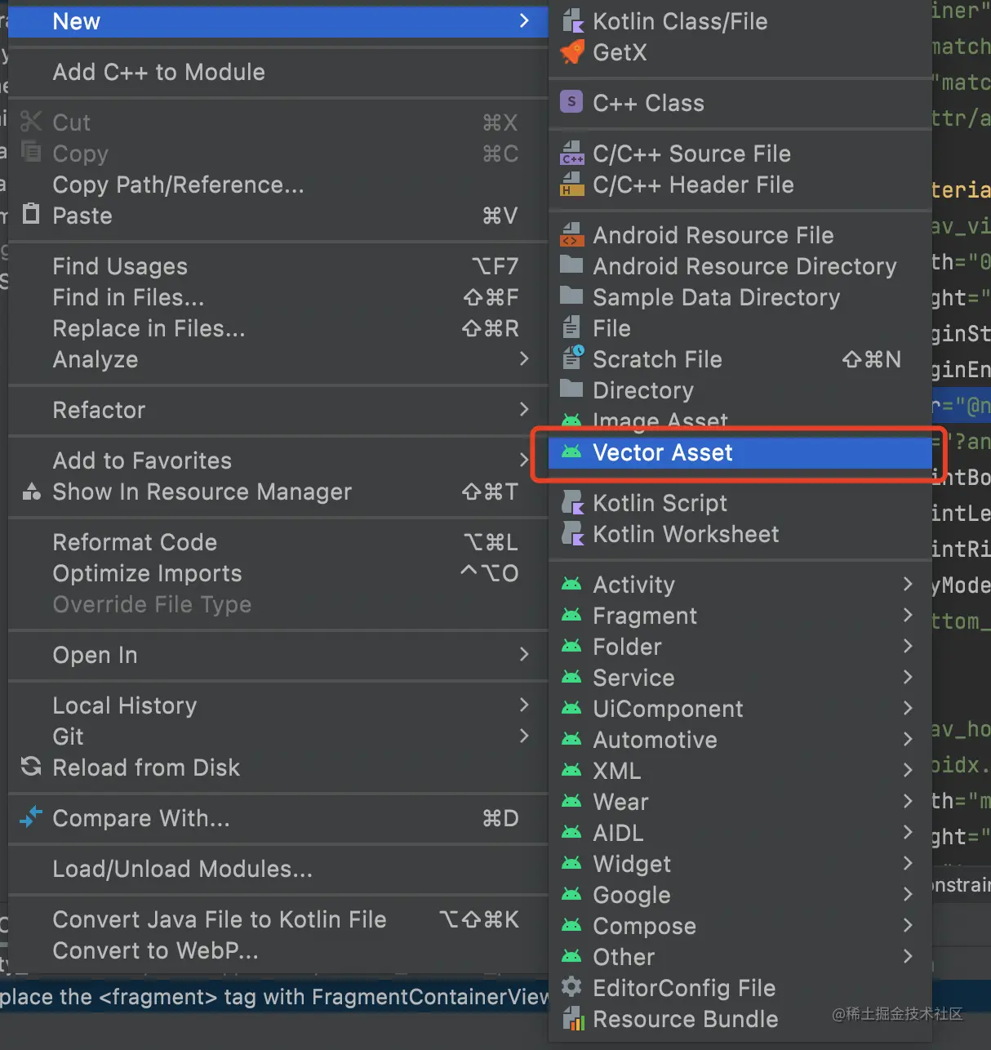Choose Vector Asset from the New menu
The width and height of the screenshot is (991, 1050).
(x=740, y=452)
